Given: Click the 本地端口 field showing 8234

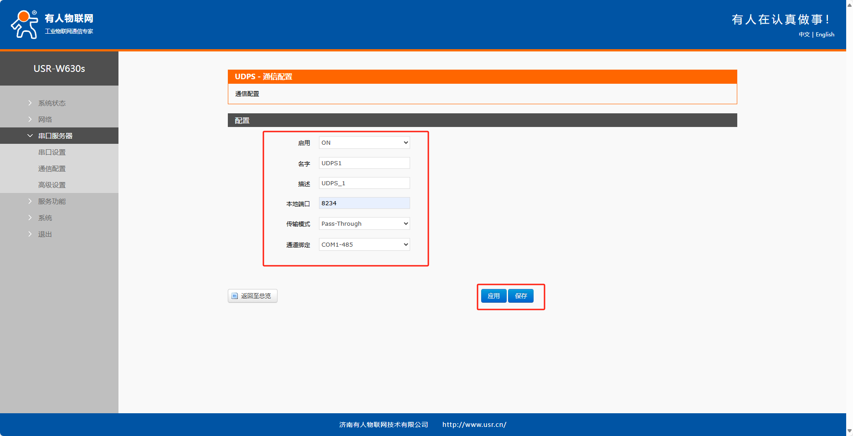Looking at the screenshot, I should (x=364, y=203).
